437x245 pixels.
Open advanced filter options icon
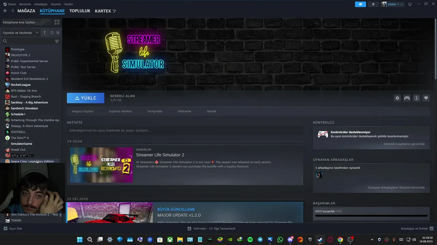click(57, 41)
